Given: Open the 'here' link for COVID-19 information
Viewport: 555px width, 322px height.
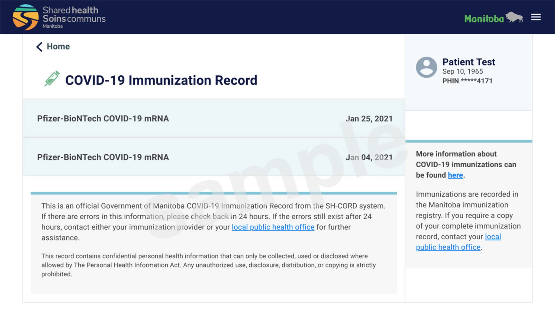Looking at the screenshot, I should pos(455,175).
